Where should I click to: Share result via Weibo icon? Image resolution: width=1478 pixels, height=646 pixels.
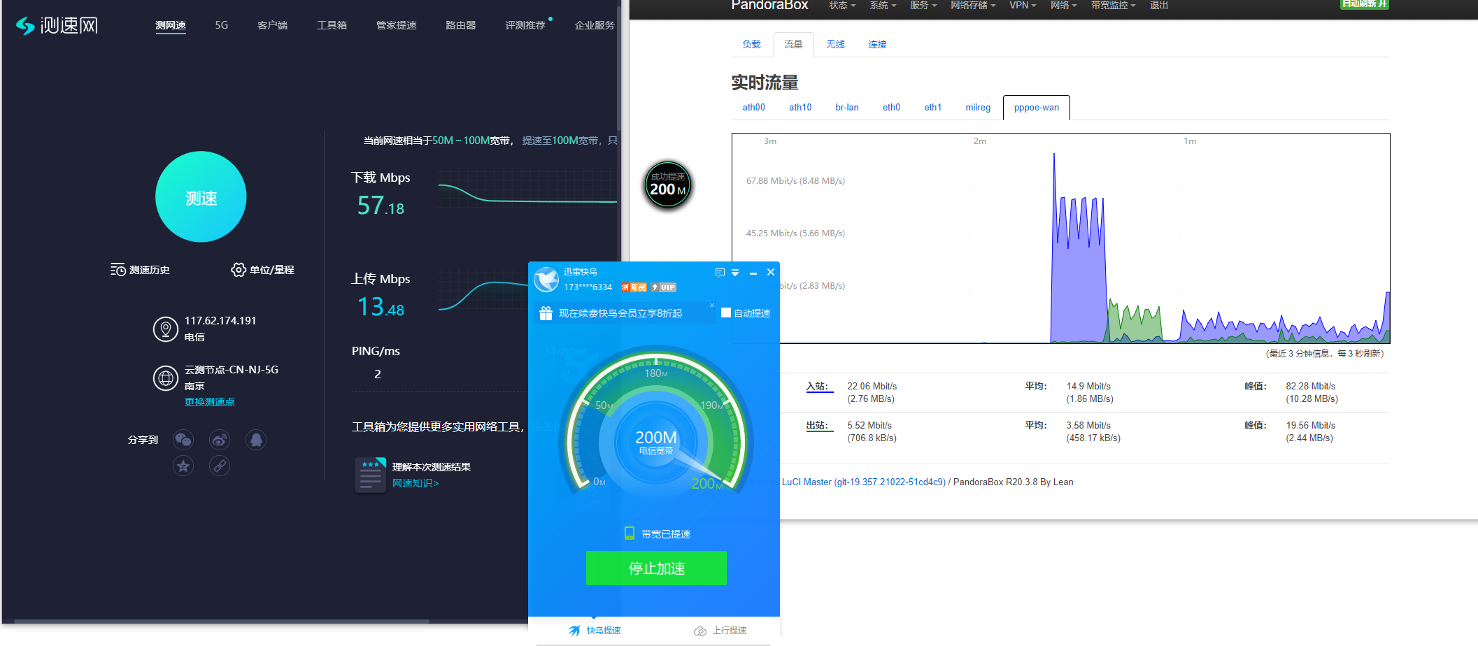click(x=220, y=440)
